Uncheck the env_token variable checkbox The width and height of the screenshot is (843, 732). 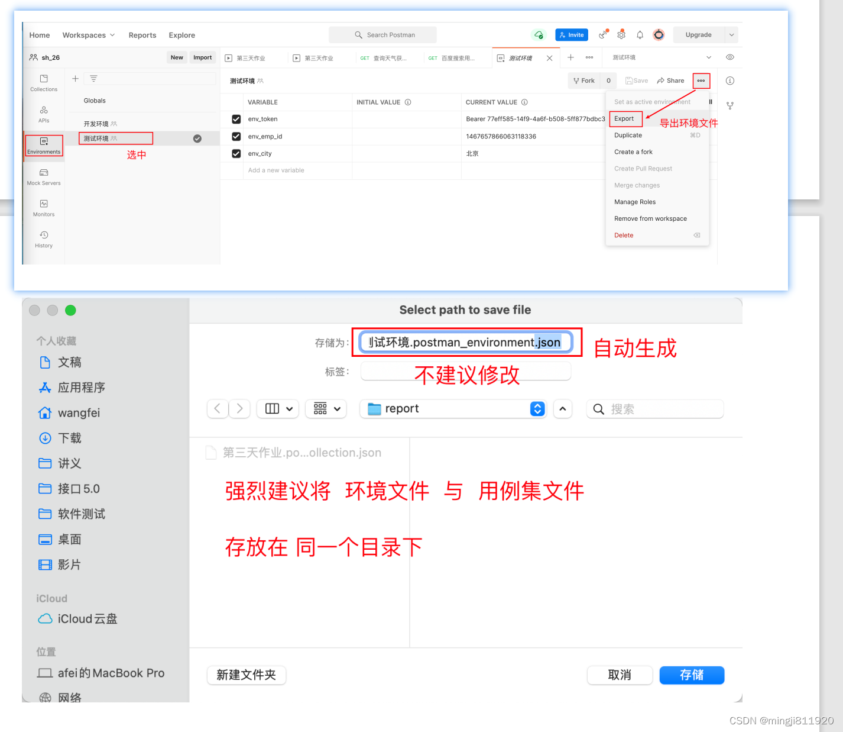(x=236, y=119)
